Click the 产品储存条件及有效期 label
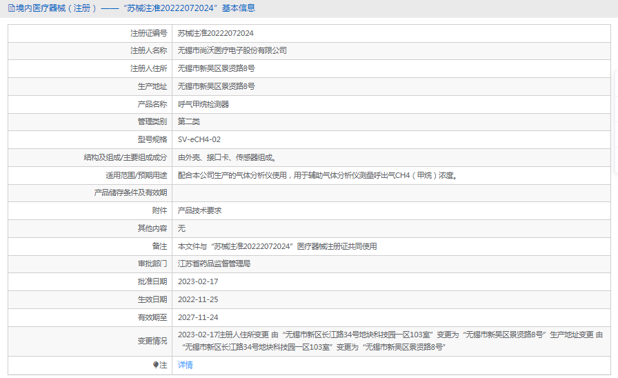Viewport: 618px width, 378px height. point(130,192)
